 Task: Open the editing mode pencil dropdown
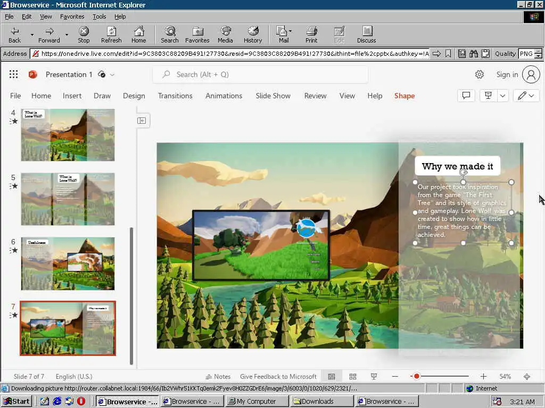[x=526, y=96]
